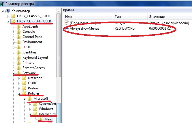Select the Main key
This screenshot has height=123, width=192.
[x=48, y=119]
